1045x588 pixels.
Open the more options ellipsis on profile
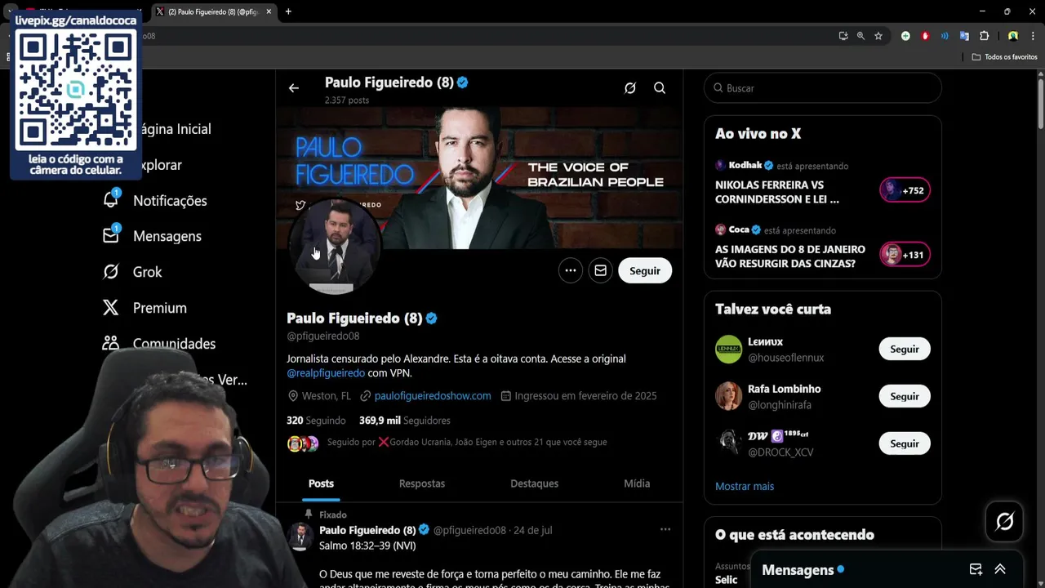(571, 271)
